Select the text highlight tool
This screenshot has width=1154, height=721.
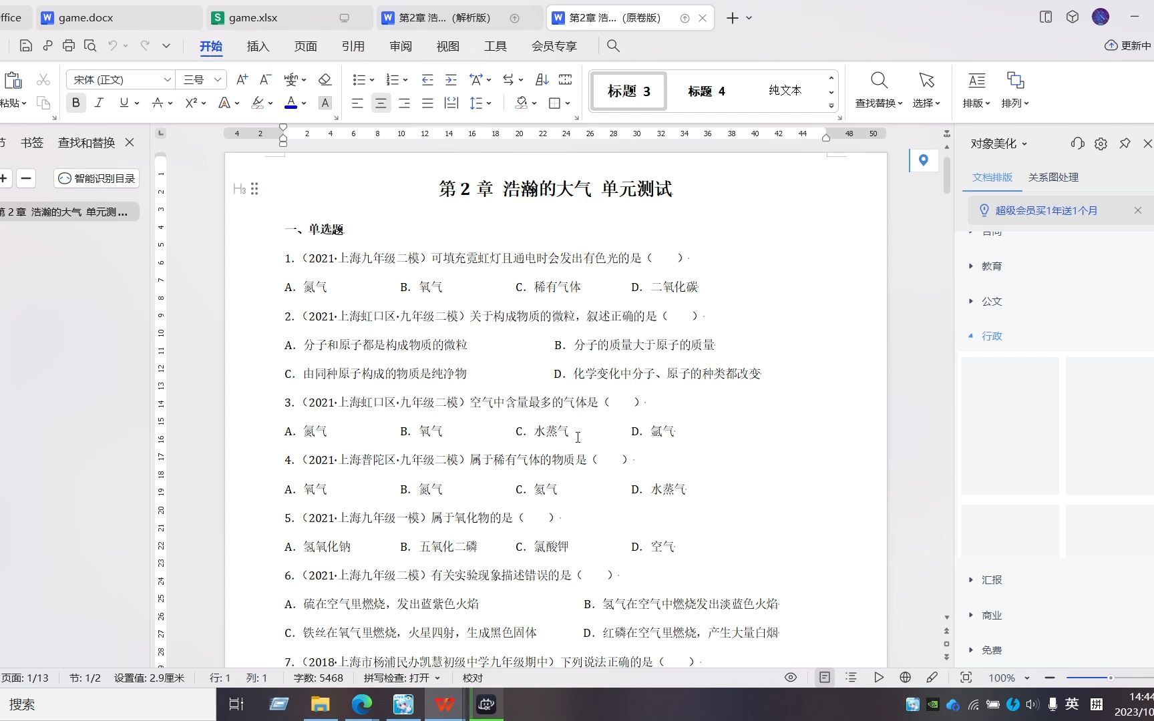[x=257, y=103]
